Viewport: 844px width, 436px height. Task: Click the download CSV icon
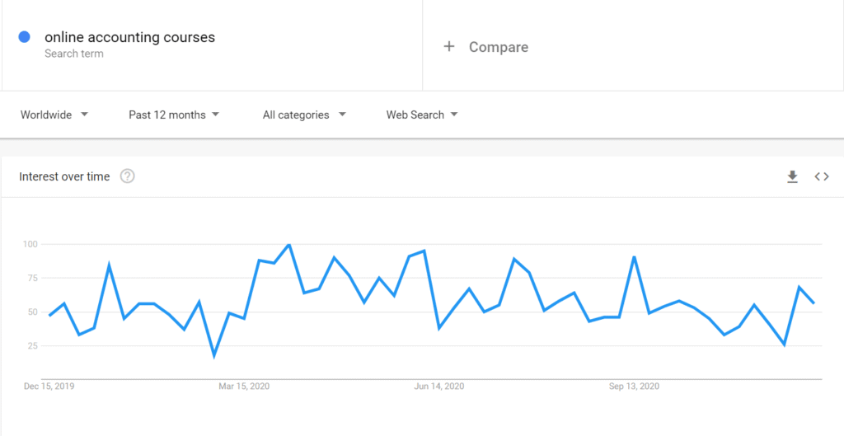tap(792, 176)
